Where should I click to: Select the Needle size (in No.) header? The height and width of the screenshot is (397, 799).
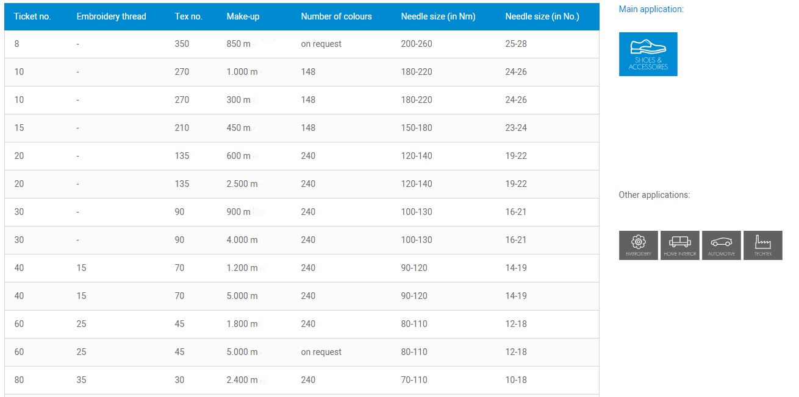542,16
